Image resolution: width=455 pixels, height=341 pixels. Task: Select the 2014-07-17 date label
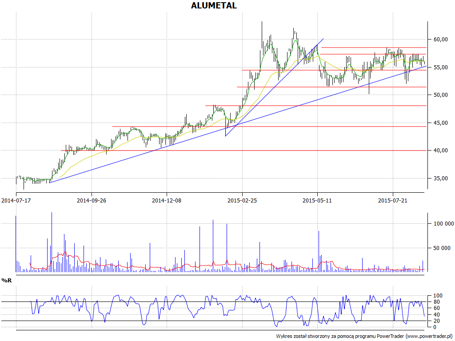point(16,200)
